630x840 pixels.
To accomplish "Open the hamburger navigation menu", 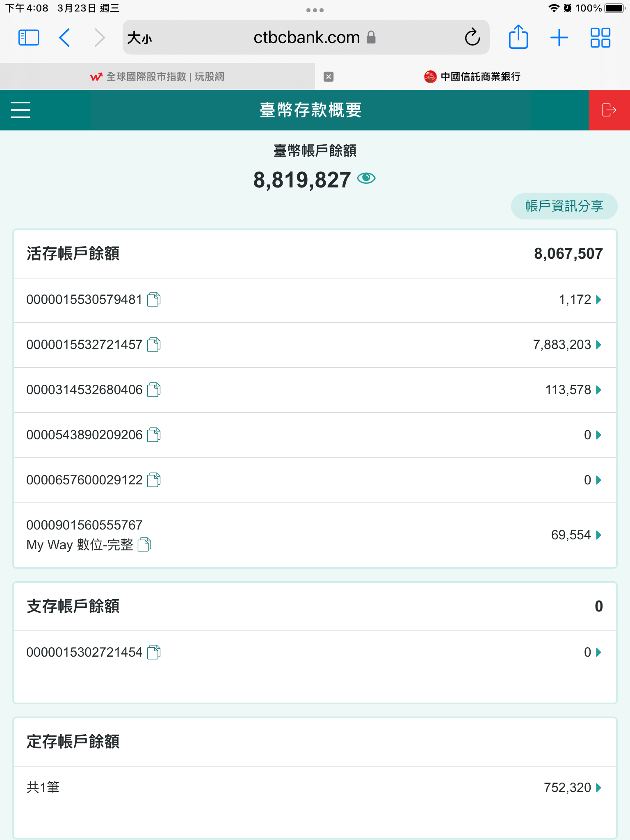I will tap(21, 110).
